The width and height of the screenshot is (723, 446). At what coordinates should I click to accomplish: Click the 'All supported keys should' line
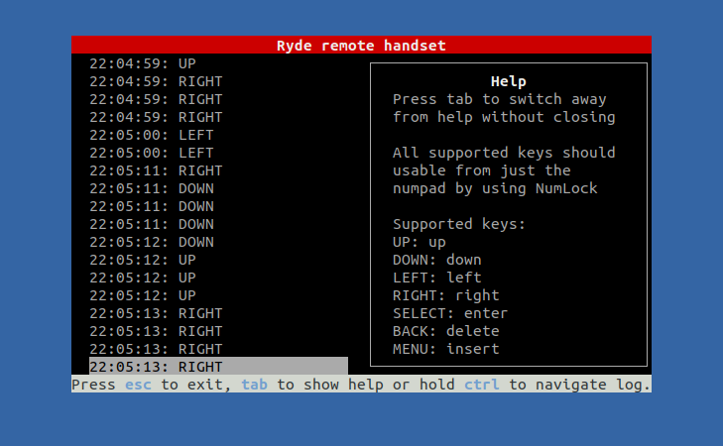[x=504, y=153]
